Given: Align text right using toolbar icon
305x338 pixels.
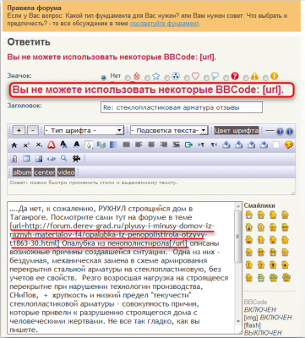Looking at the screenshot, I should [x=164, y=144].
